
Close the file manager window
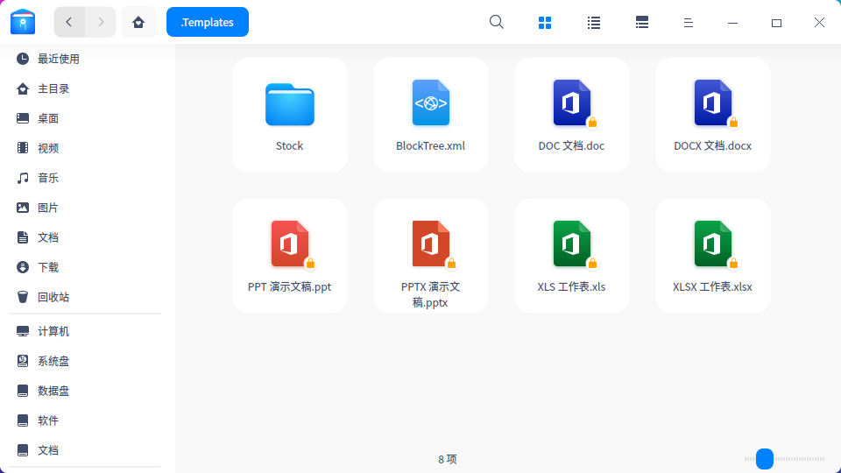(819, 23)
